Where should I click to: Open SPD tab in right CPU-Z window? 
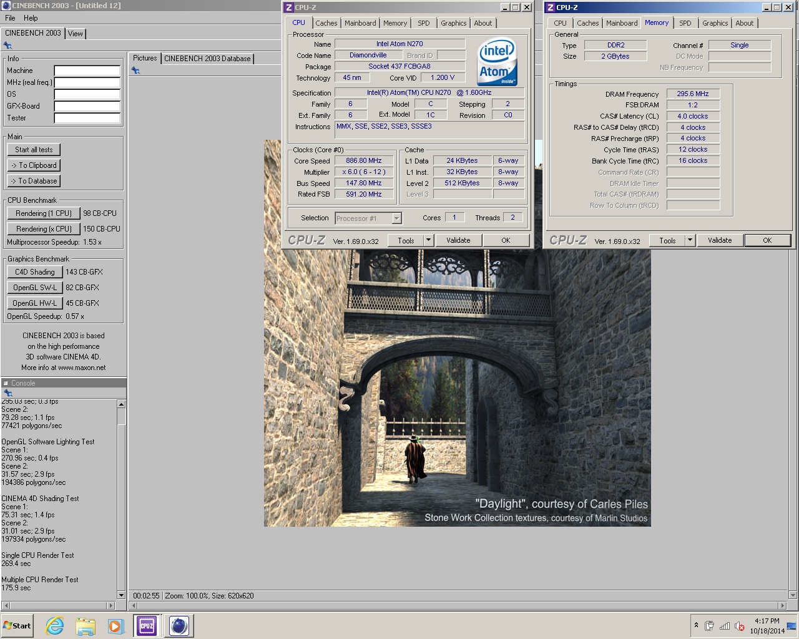(685, 23)
